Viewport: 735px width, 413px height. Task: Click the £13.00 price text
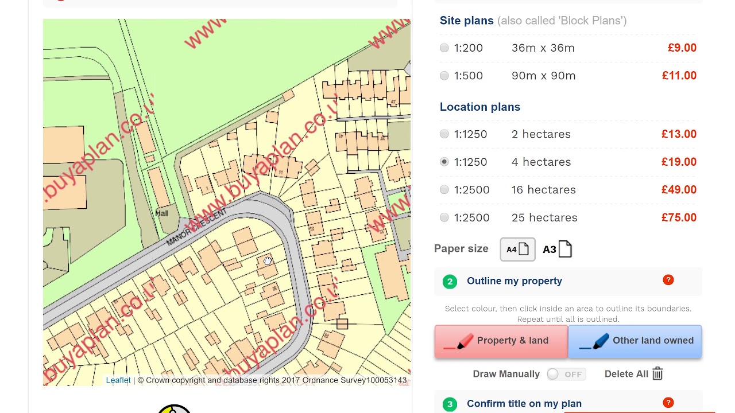point(679,134)
